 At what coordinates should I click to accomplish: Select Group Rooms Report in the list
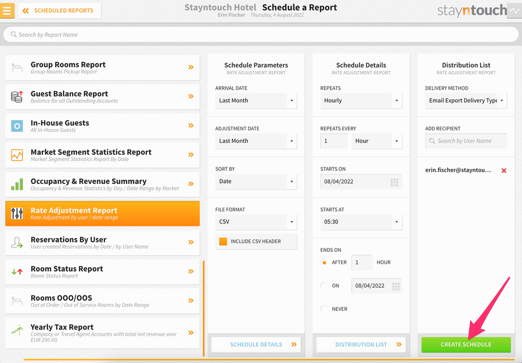pyautogui.click(x=103, y=67)
